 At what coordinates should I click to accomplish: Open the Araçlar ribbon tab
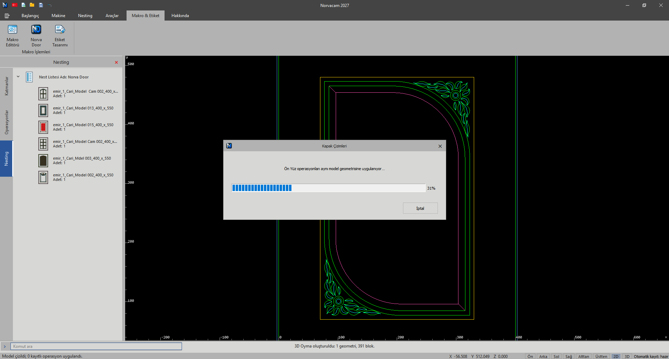coord(112,16)
